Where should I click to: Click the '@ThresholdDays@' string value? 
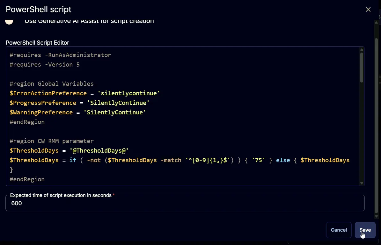pyautogui.click(x=99, y=151)
